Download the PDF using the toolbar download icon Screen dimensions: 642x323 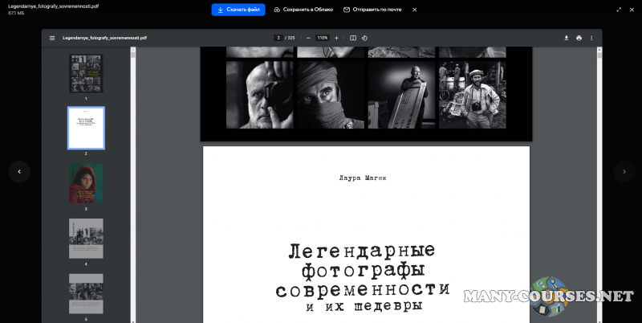566,38
